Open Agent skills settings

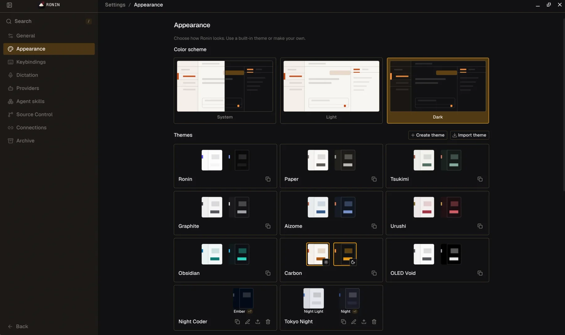point(49,102)
